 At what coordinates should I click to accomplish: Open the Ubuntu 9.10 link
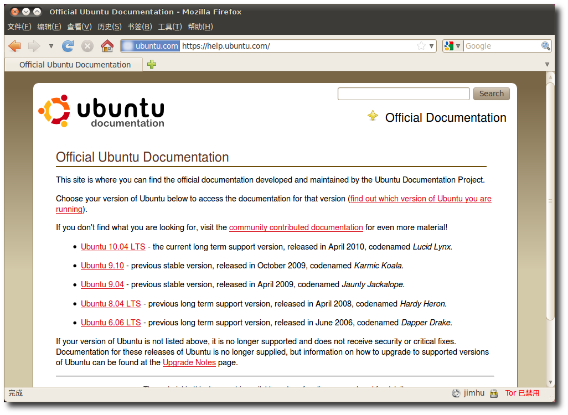tap(102, 266)
